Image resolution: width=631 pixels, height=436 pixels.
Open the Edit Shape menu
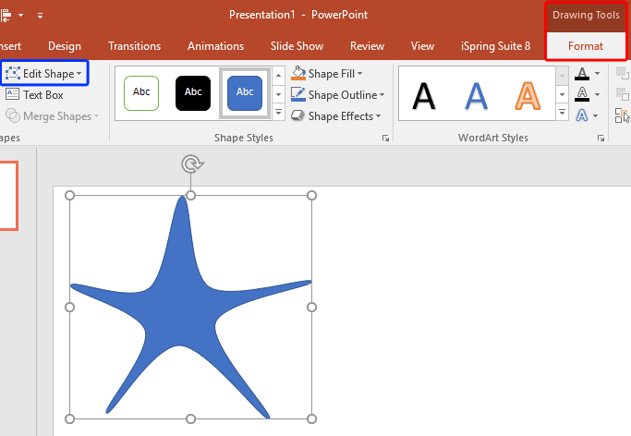44,74
